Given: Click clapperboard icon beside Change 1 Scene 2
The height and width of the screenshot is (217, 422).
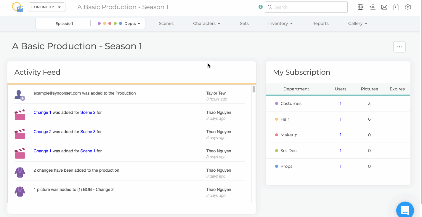Looking at the screenshot, I should tap(20, 115).
